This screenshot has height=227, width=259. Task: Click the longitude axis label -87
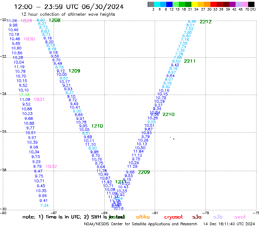pyautogui.click(x=54, y=213)
